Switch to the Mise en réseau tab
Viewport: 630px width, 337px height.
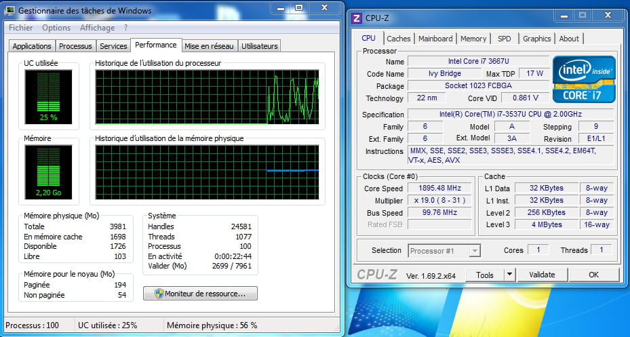(209, 46)
